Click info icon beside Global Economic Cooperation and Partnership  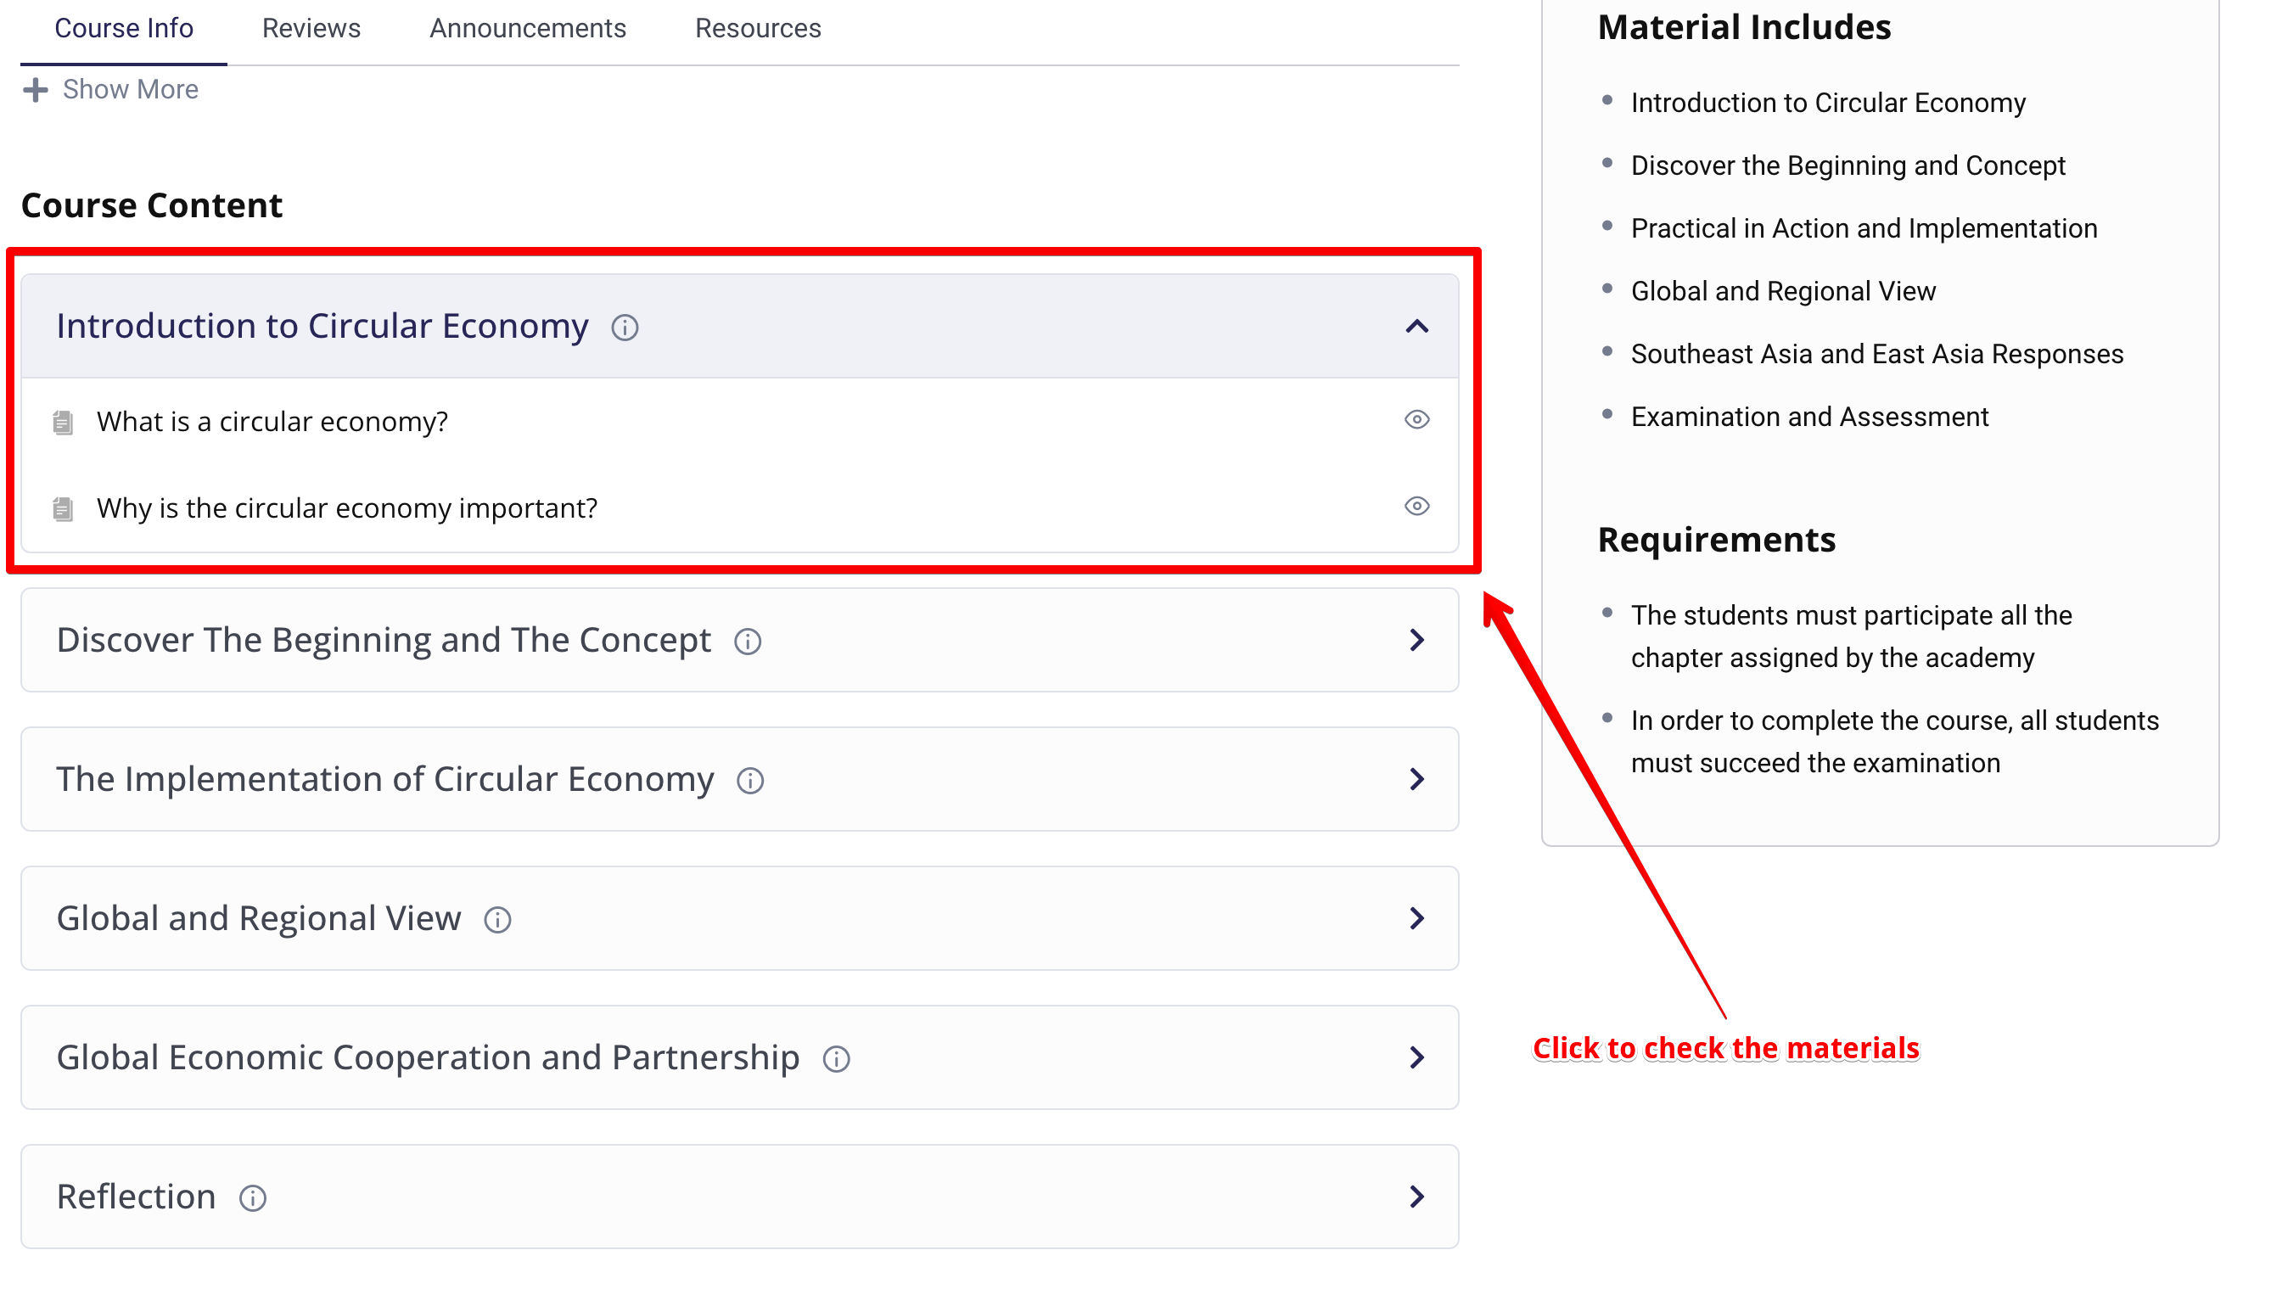[x=837, y=1058]
